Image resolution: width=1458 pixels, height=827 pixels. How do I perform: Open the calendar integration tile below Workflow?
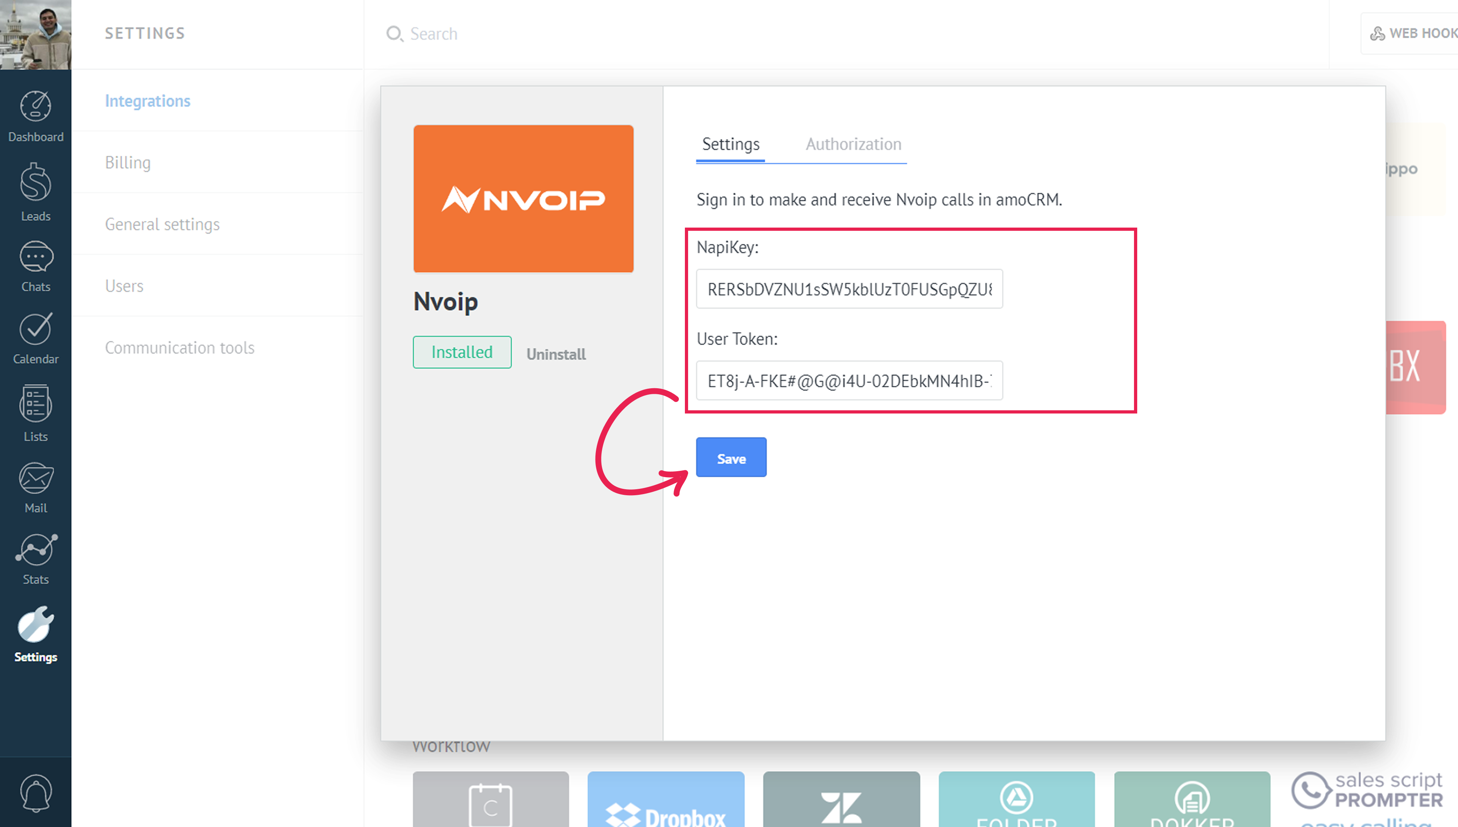pos(490,799)
